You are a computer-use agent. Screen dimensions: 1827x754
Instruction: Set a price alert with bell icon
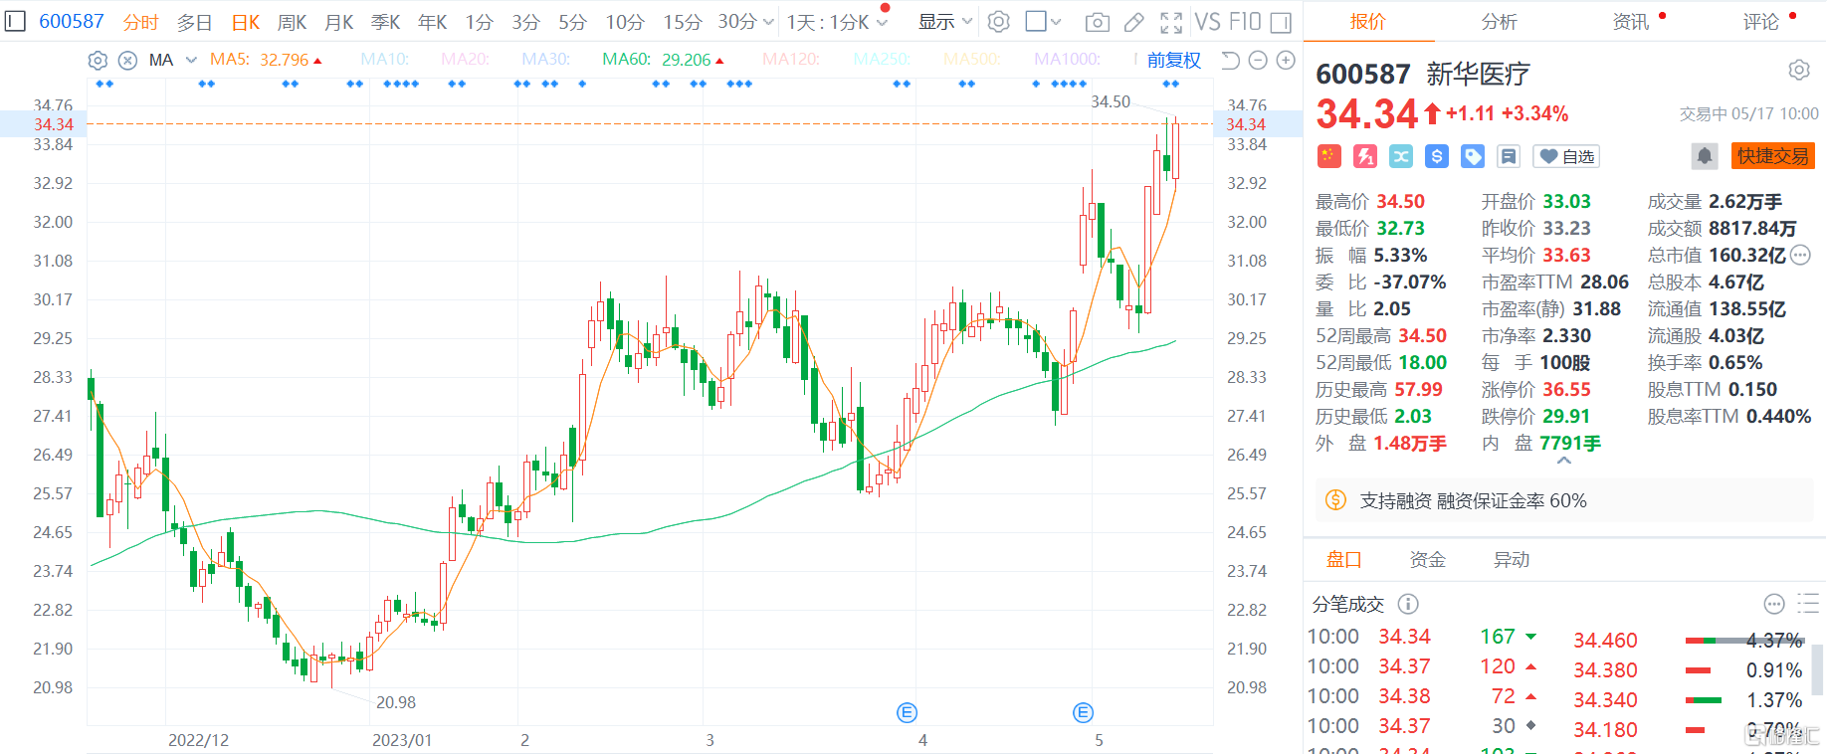click(x=1705, y=156)
